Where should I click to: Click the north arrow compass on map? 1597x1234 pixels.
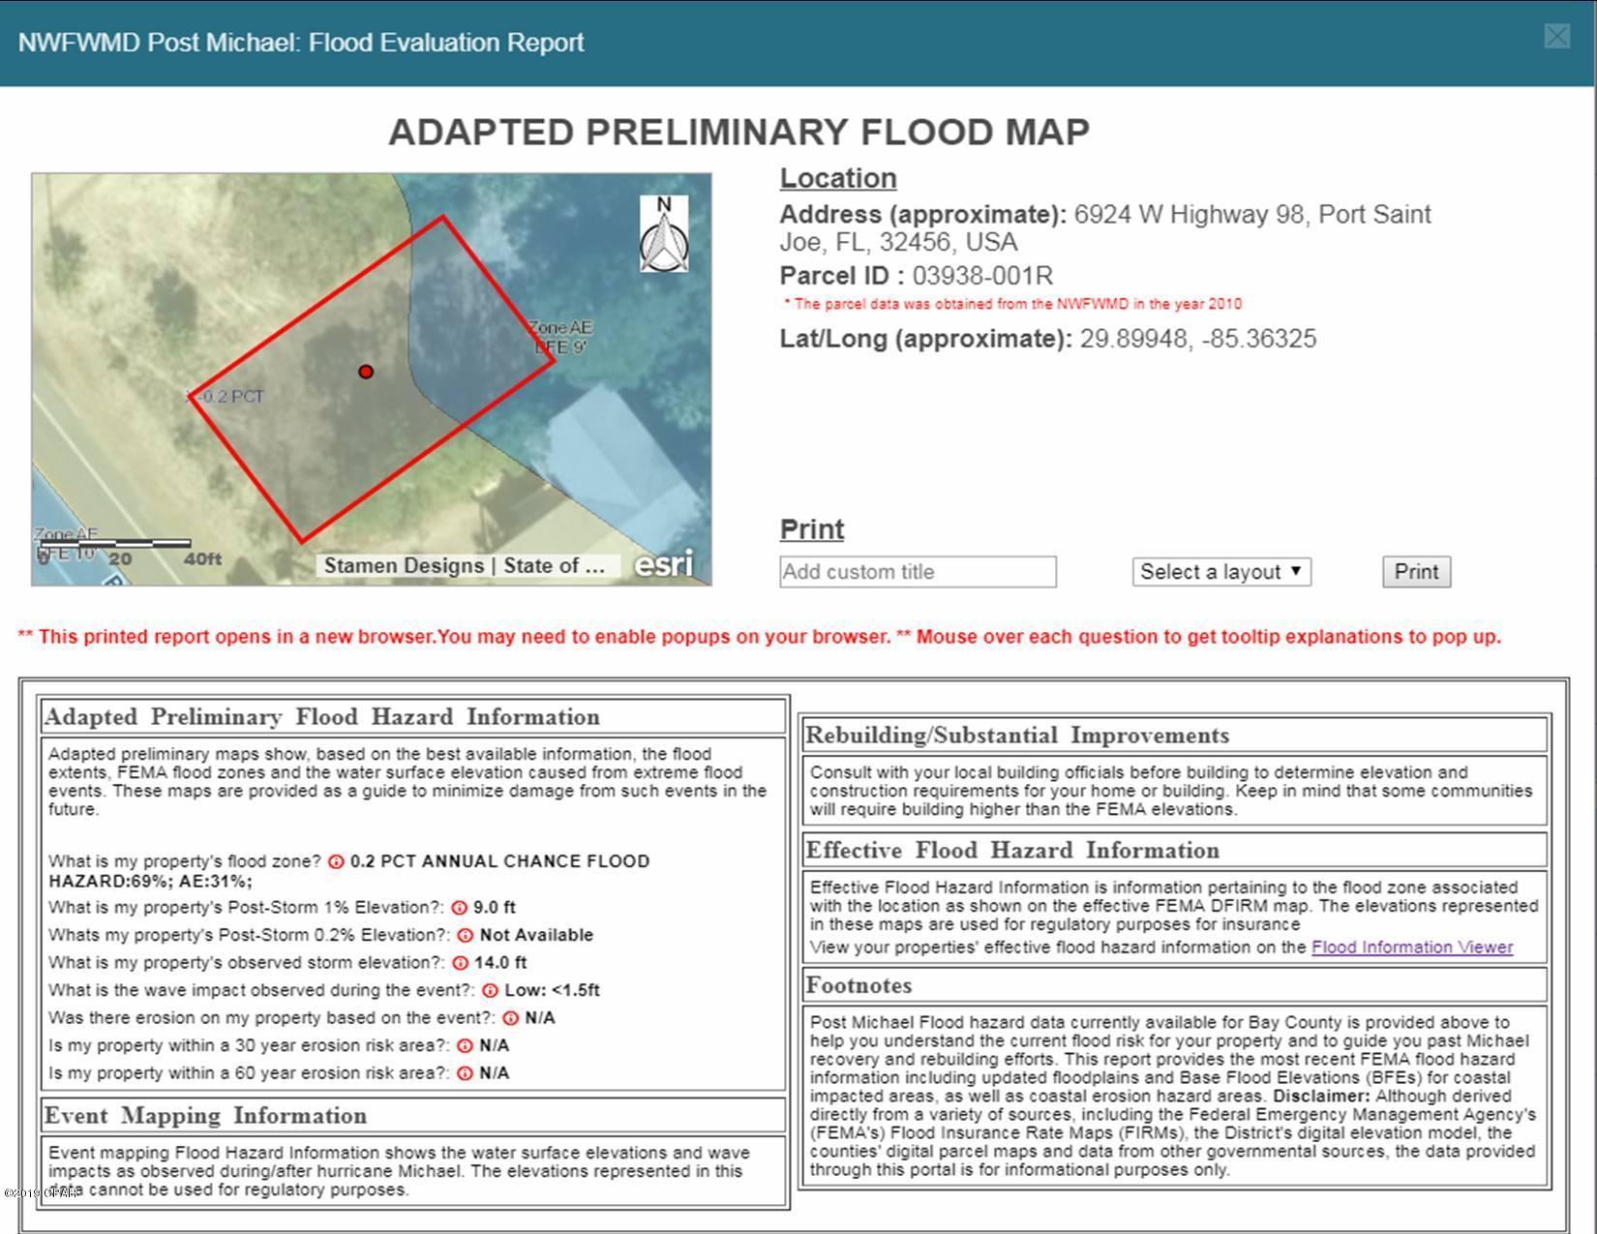(664, 234)
